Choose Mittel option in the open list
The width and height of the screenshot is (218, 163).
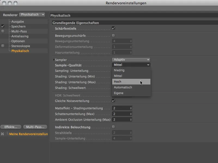tap(131, 76)
